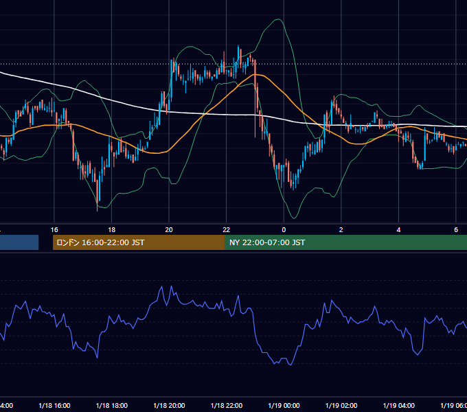Screen dimensions: 467x412
Task: Click the '1/18 18:00' indicator axis label
Action: coord(112,406)
